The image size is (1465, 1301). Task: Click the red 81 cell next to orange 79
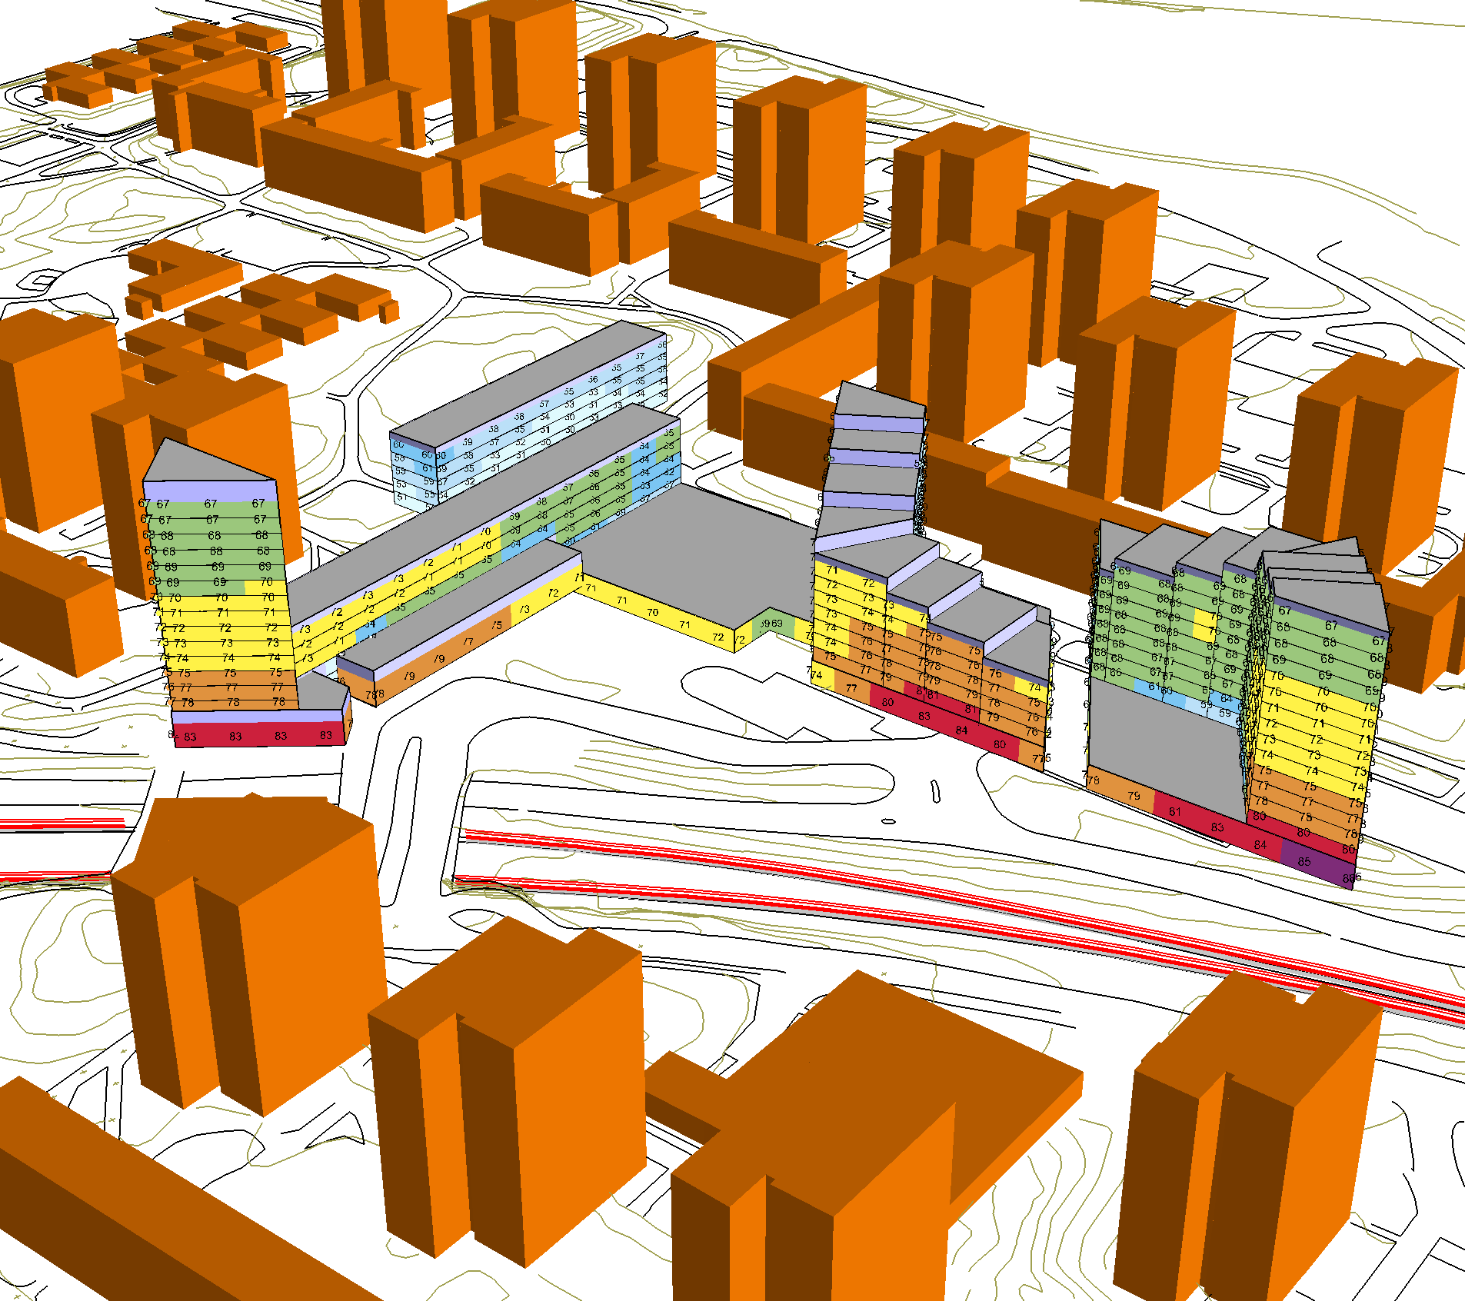pyautogui.click(x=1175, y=811)
